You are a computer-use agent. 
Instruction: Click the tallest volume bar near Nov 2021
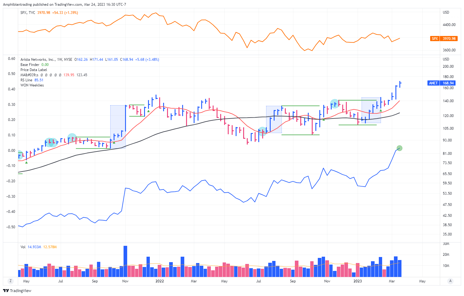125,261
